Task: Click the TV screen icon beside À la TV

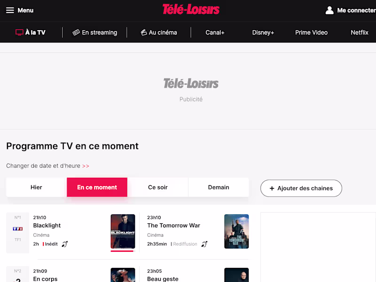Action: (19, 32)
